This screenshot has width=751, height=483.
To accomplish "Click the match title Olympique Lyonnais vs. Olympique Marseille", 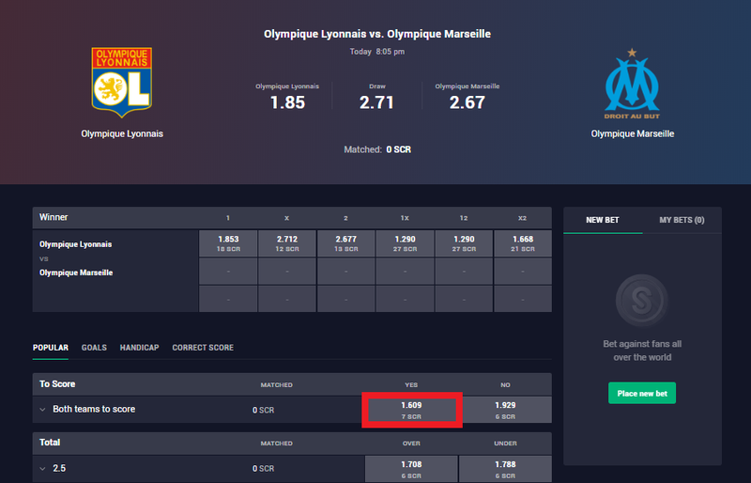I will (x=377, y=34).
